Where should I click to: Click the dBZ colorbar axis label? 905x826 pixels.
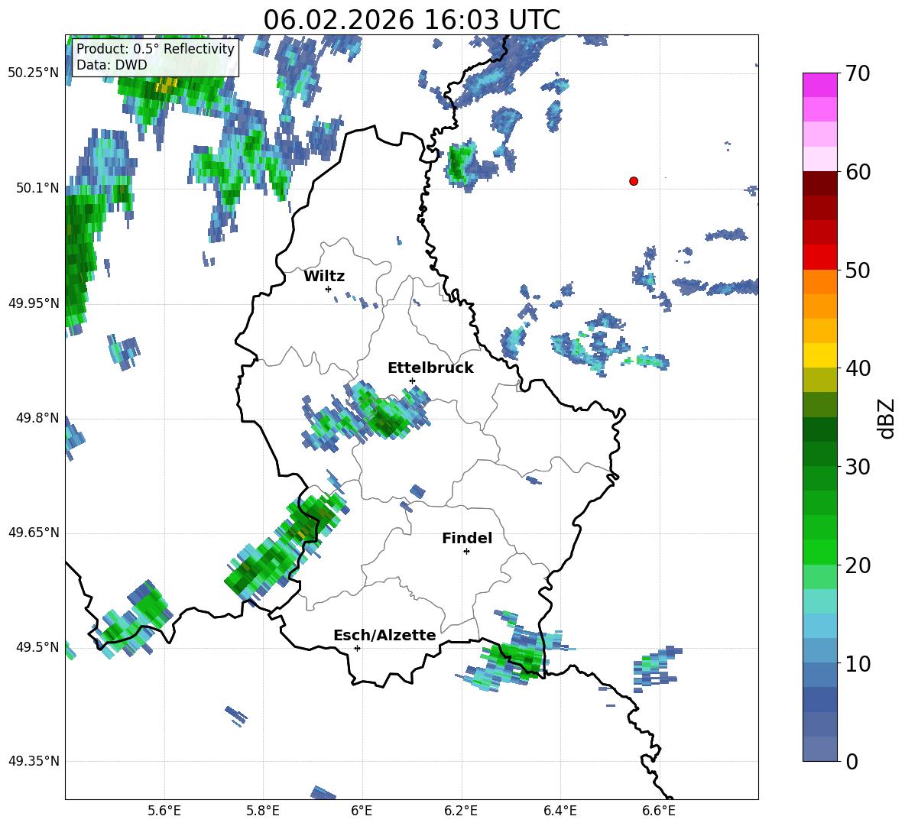pos(885,418)
